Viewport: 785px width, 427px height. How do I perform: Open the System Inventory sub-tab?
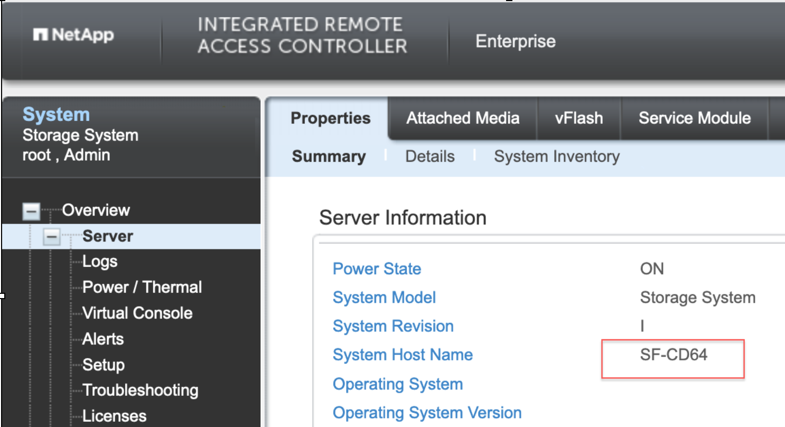pyautogui.click(x=556, y=156)
